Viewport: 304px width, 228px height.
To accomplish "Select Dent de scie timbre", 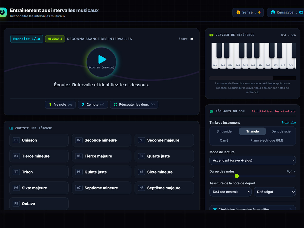I will tap(281, 131).
